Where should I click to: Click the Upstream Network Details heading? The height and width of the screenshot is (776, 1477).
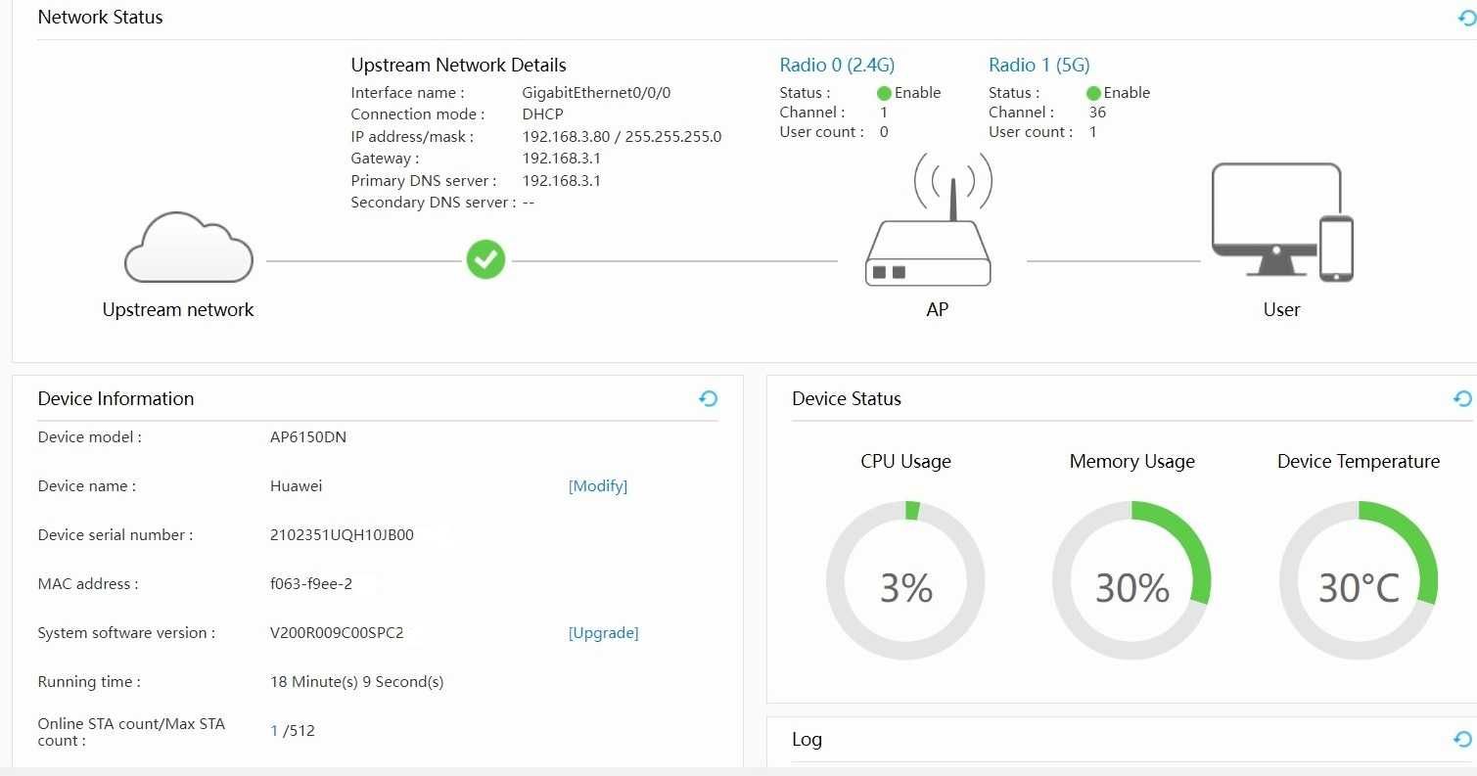458,65
